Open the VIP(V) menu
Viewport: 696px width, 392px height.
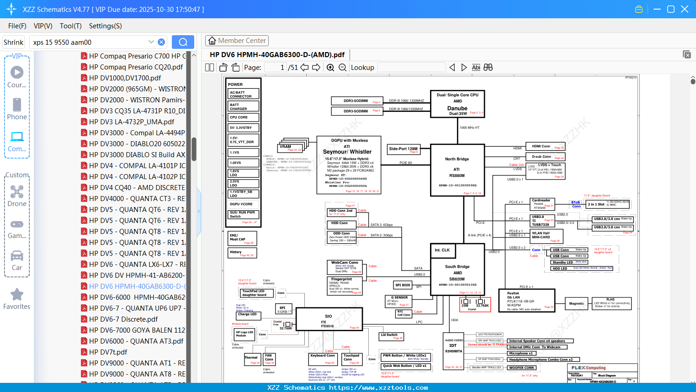43,26
